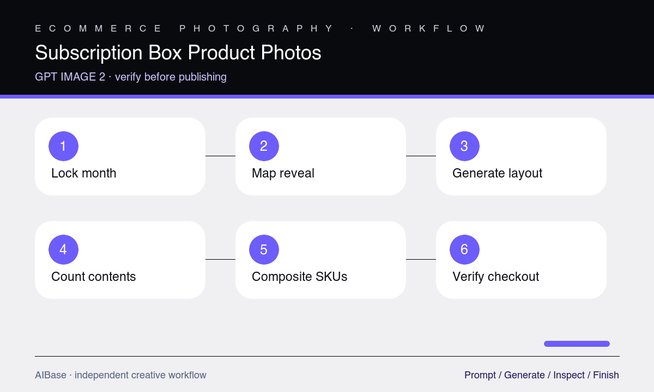This screenshot has height=392, width=654.
Task: Click 'AIBase · independent creative workflow' footer text
Action: (120, 375)
